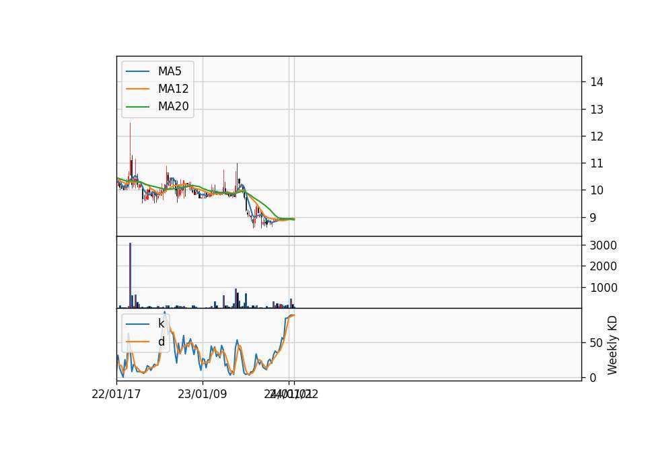Click the blue MA5 legend line sample
The height and width of the screenshot is (464, 646).
(x=137, y=72)
